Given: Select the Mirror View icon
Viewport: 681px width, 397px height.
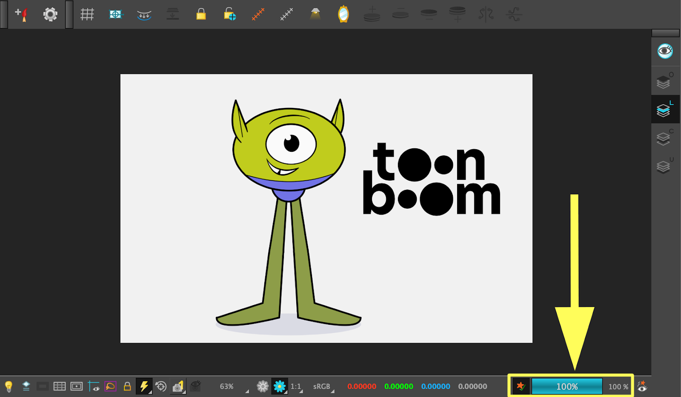Looking at the screenshot, I should point(344,14).
